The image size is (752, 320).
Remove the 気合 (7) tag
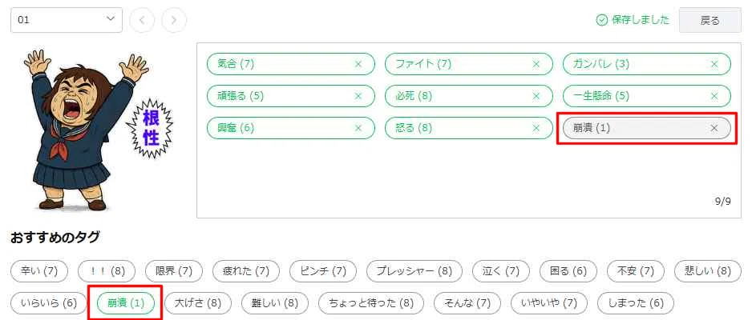(x=358, y=64)
